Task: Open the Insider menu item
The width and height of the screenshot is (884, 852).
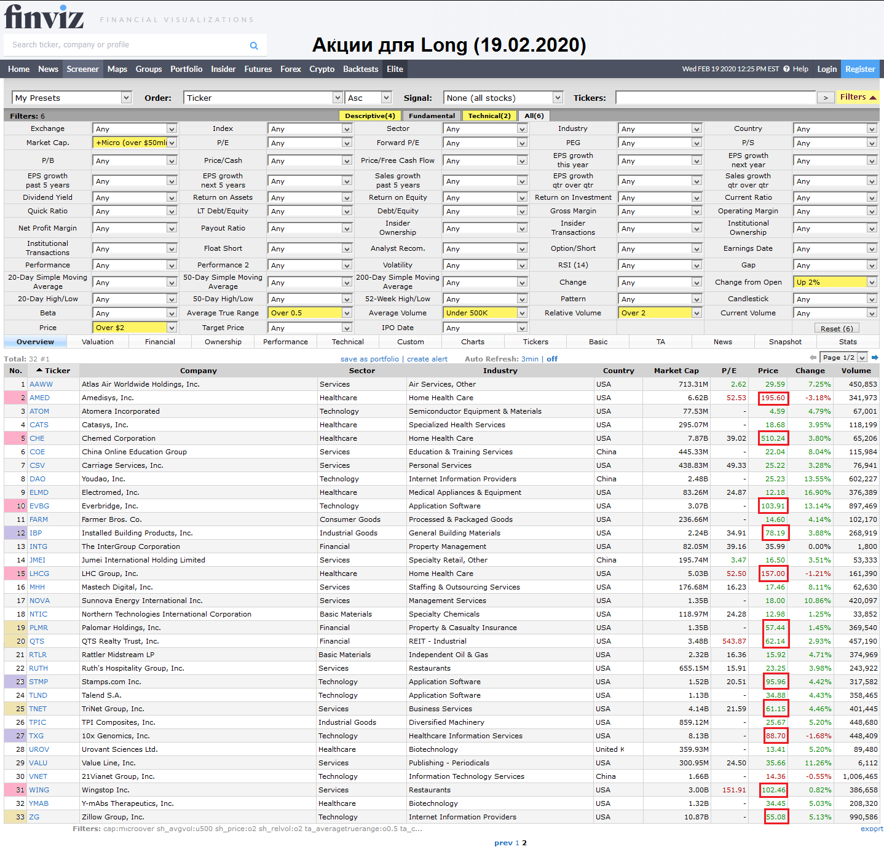Action: click(223, 69)
